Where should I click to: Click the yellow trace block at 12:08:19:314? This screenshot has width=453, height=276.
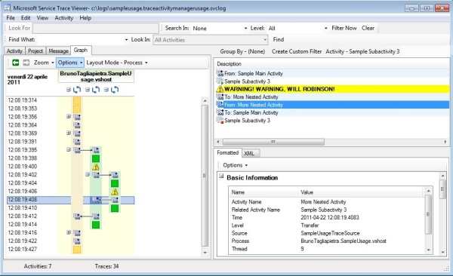(77, 100)
